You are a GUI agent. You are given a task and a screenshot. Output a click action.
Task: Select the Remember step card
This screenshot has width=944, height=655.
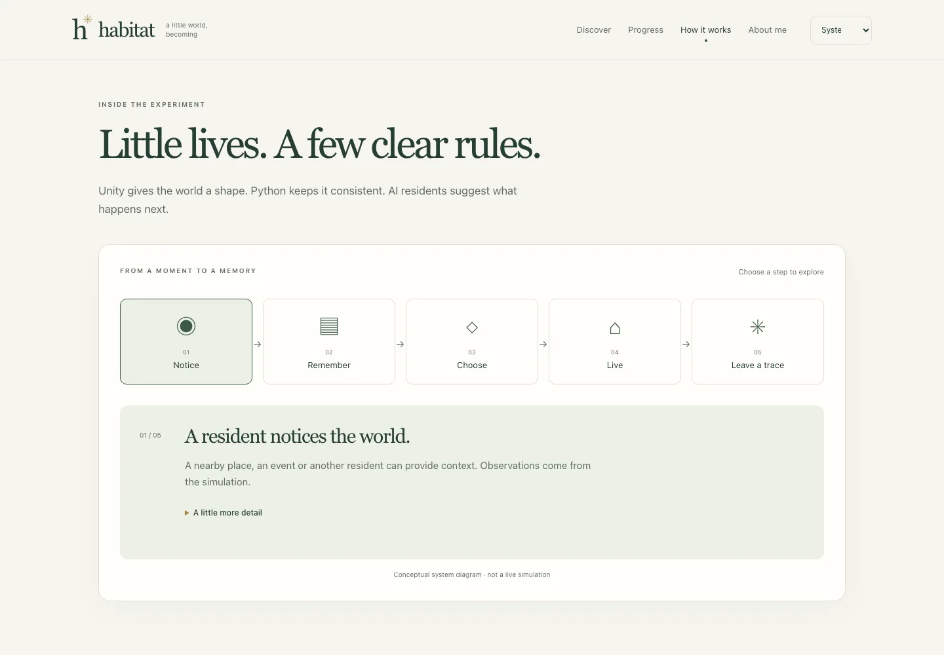coord(329,341)
